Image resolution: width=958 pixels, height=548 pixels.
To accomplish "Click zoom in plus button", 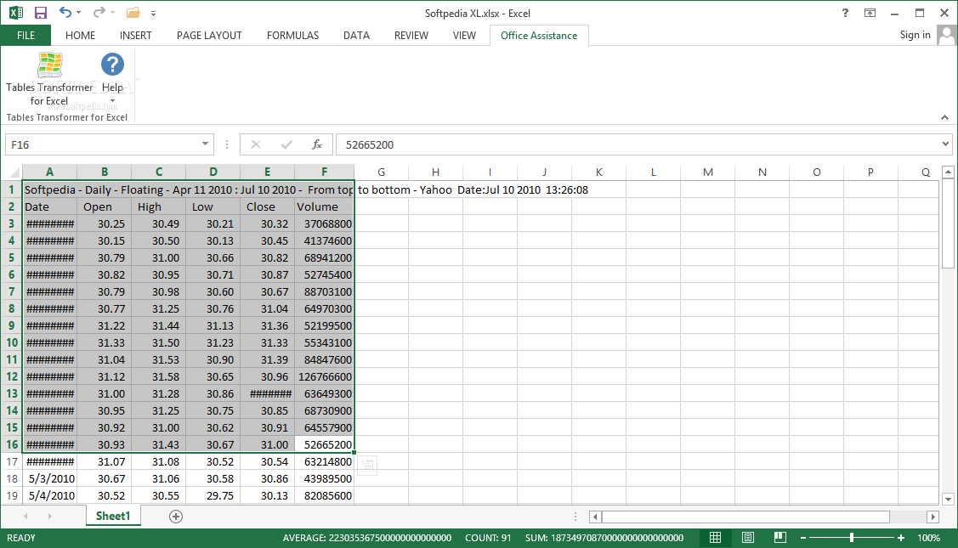I will [x=900, y=538].
